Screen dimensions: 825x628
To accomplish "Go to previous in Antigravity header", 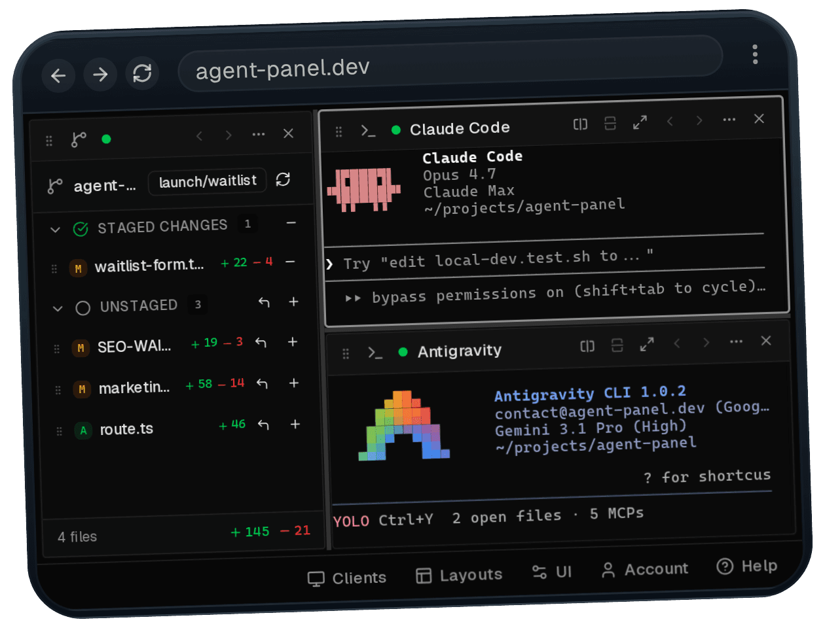I will [x=677, y=343].
